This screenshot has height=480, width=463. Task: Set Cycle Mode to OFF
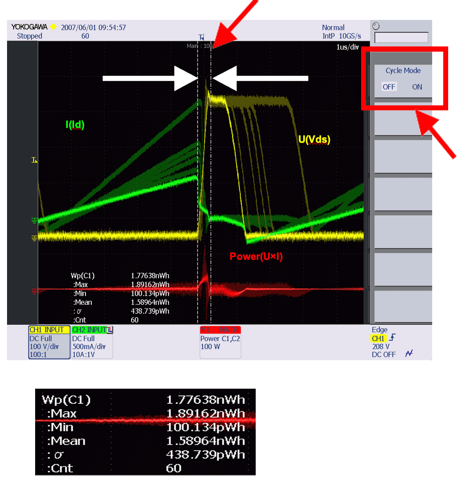point(389,87)
